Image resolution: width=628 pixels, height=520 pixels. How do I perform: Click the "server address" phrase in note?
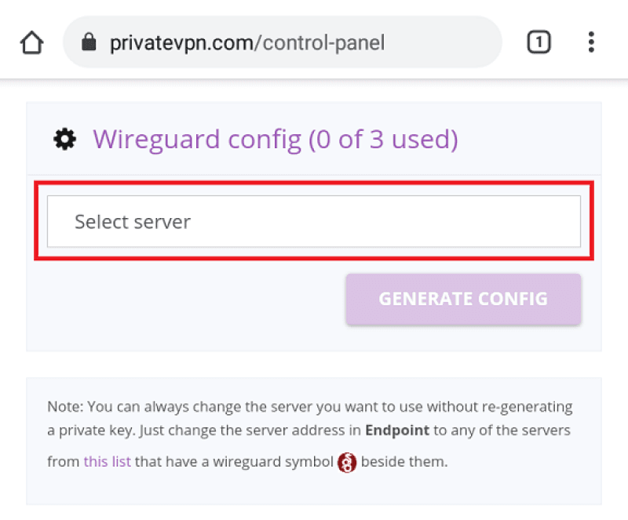click(x=288, y=431)
